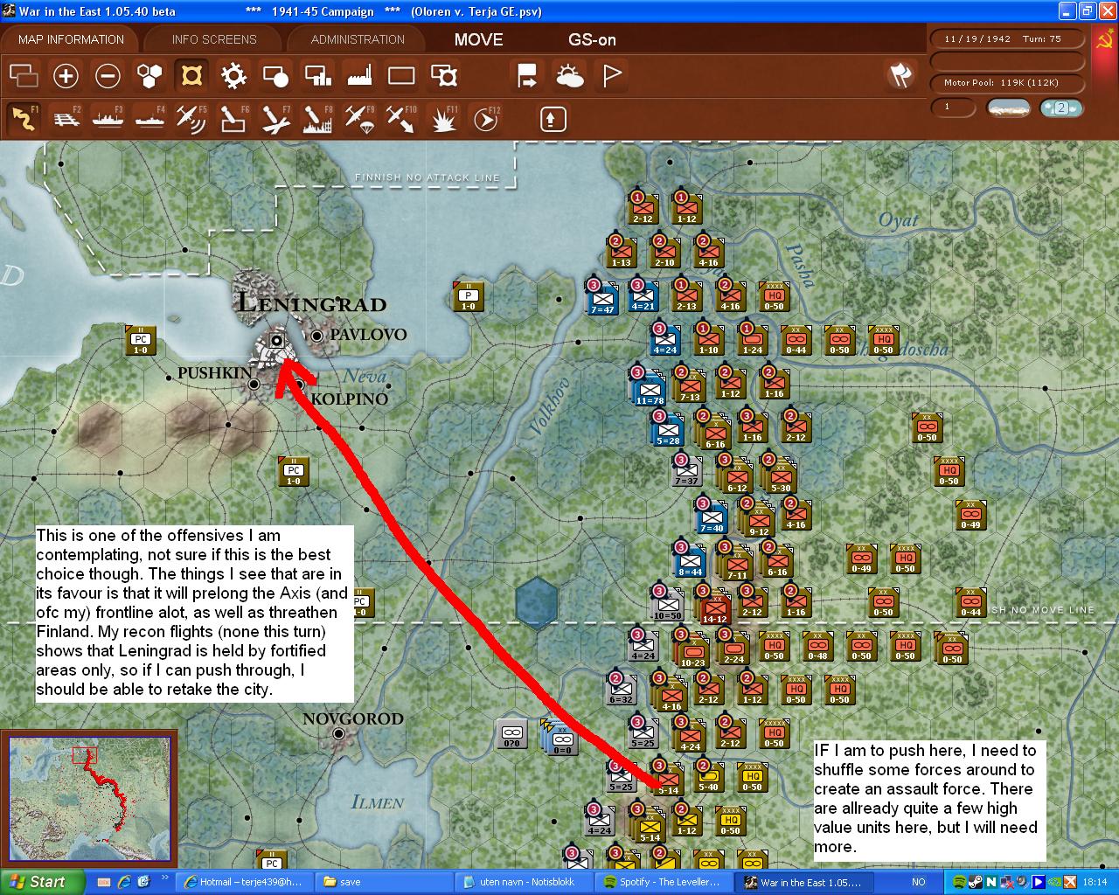The image size is (1119, 895).
Task: Toggle the factory locations display
Action: point(359,76)
